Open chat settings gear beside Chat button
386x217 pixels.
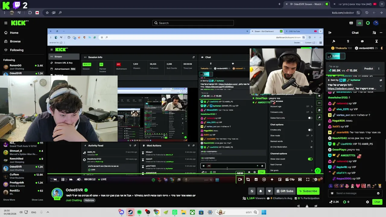click(x=367, y=202)
